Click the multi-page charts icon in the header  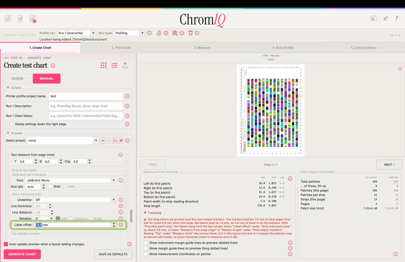coord(8,19)
